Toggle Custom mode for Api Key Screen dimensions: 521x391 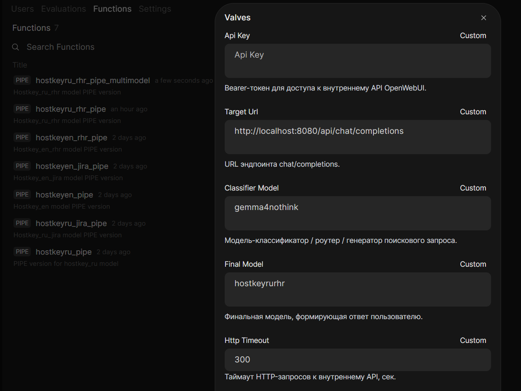tap(473, 36)
